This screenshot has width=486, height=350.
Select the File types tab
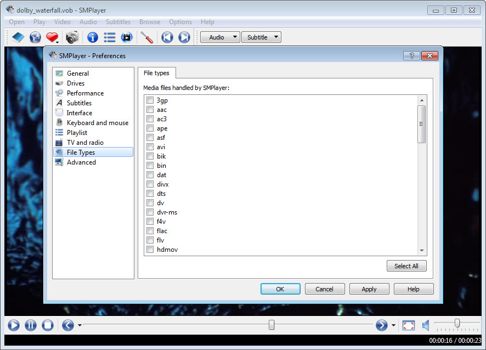coord(156,73)
